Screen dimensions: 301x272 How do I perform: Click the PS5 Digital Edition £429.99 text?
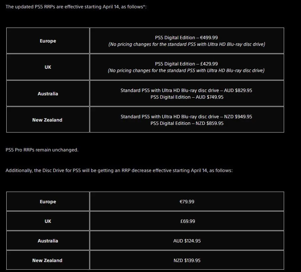[x=186, y=64]
